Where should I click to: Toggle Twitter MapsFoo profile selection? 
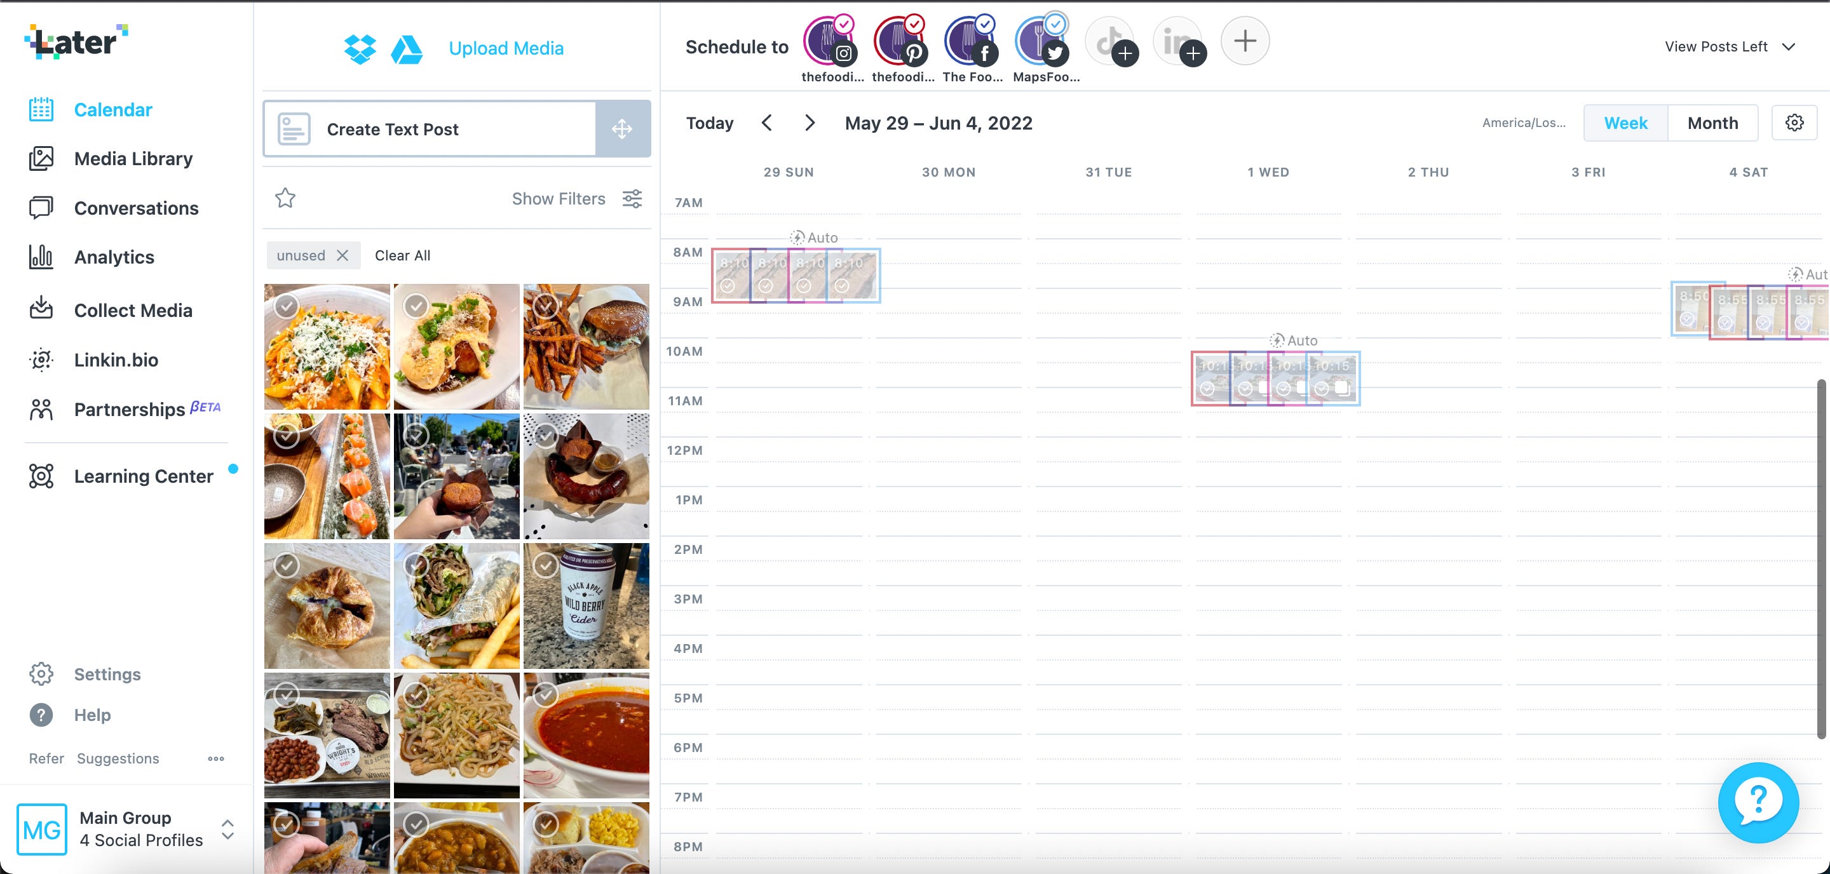(x=1041, y=41)
